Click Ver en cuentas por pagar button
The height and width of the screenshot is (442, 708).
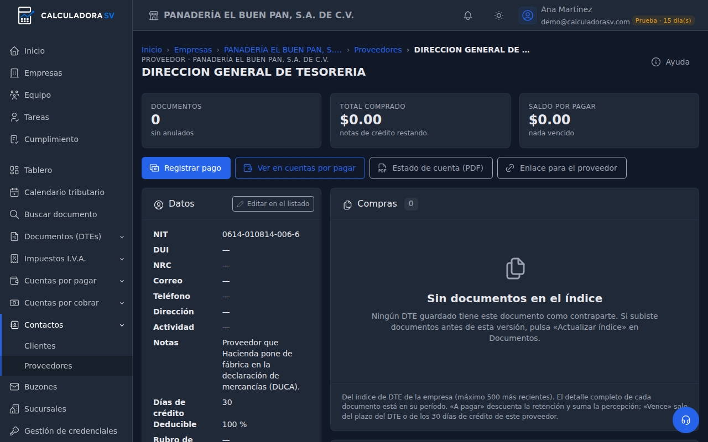(300, 168)
